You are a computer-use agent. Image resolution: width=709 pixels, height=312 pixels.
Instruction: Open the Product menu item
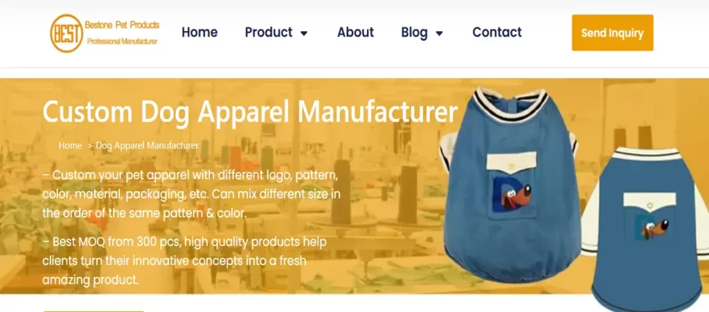(269, 33)
